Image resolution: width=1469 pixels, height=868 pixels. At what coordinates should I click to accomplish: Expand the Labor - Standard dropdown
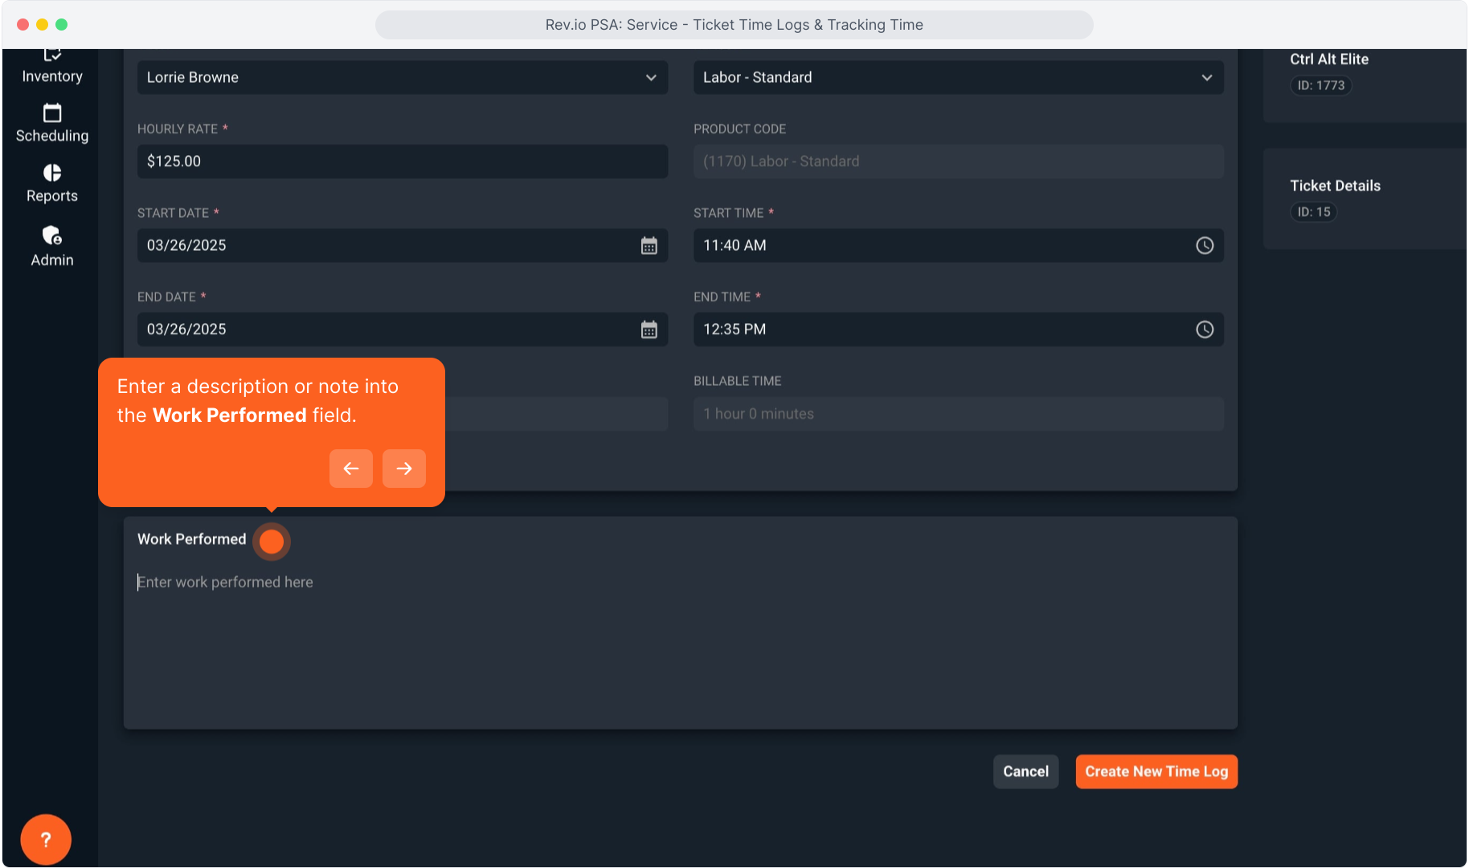tap(958, 78)
